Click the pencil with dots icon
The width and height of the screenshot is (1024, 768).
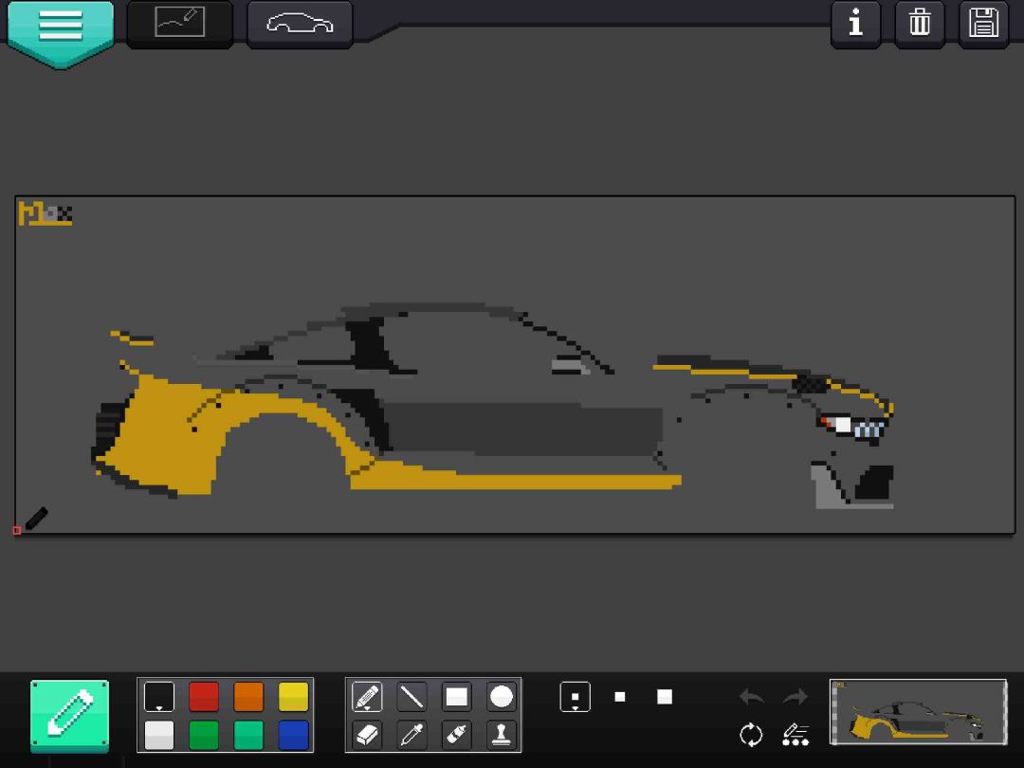click(x=795, y=735)
